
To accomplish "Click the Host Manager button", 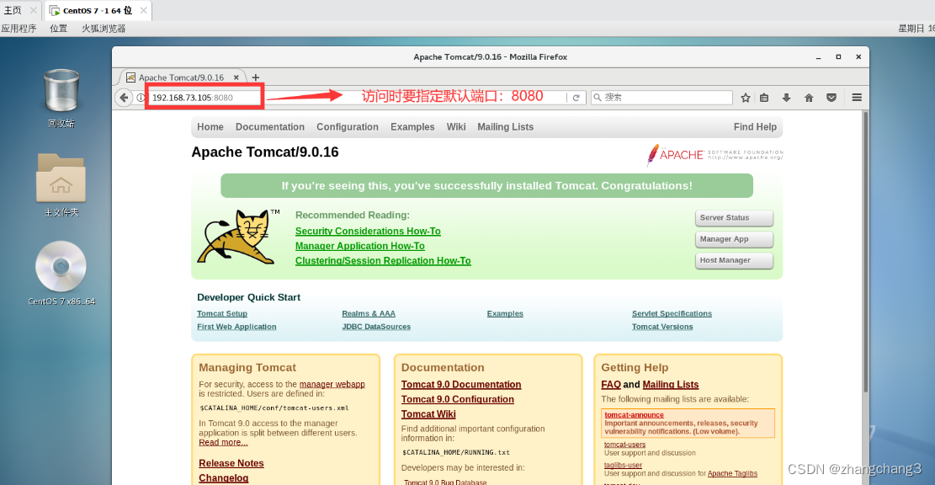I will 734,261.
